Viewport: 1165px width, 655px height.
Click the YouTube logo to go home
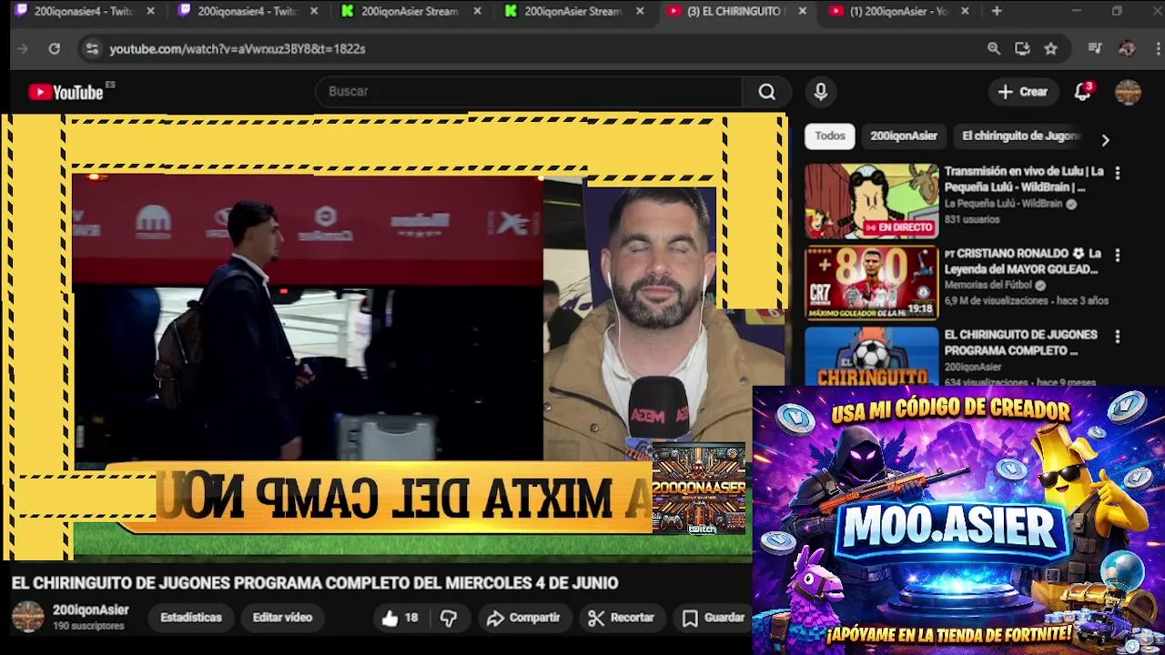tap(66, 92)
